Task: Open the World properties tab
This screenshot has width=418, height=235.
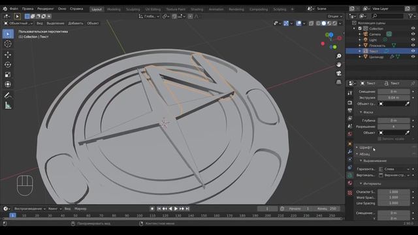Action: (350, 133)
